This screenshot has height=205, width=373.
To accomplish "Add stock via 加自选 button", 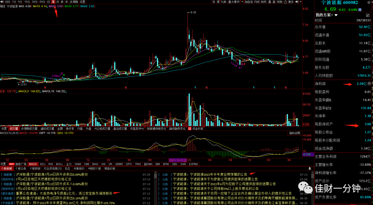I will coord(249,2).
